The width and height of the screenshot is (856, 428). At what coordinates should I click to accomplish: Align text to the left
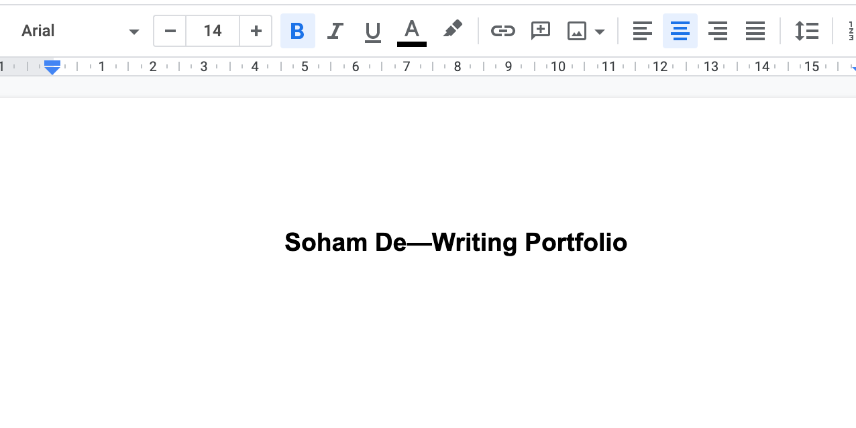point(642,31)
